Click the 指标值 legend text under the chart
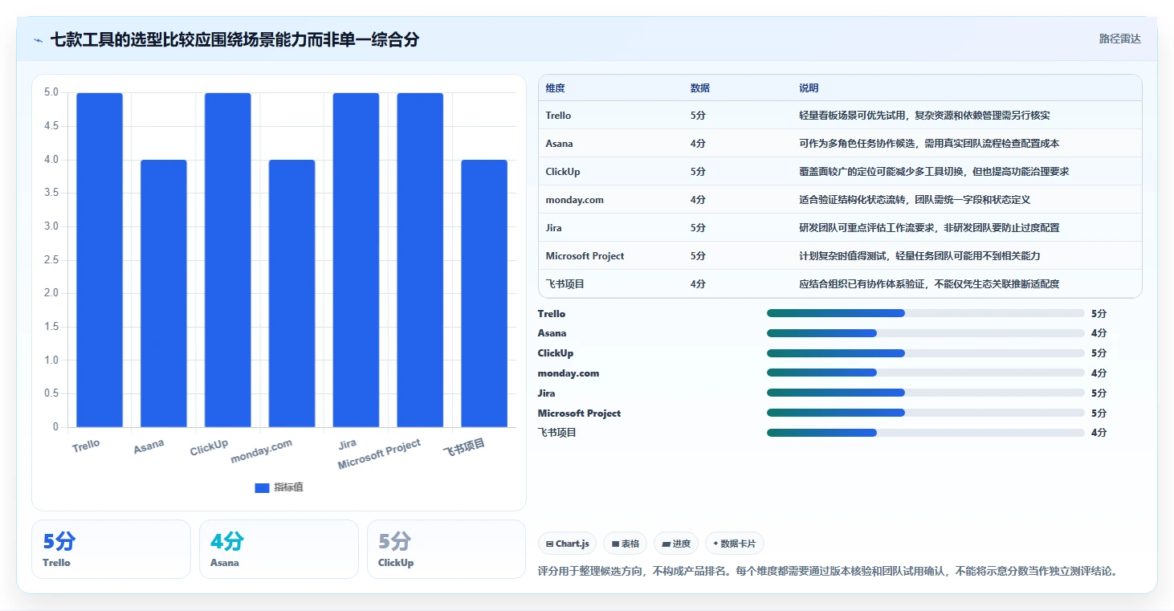The height and width of the screenshot is (611, 1174). (288, 487)
